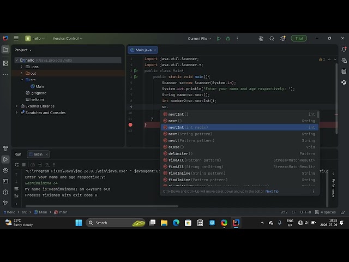349x262 pixels.
Task: Click the warnings indicator showing 2
Action: [322, 59]
